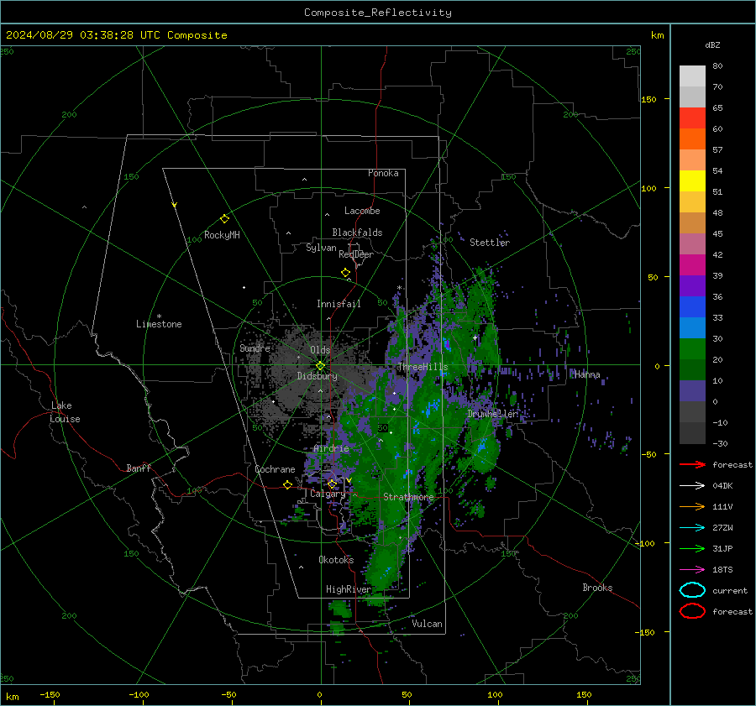Click the dBZ legend heading
The width and height of the screenshot is (756, 706).
(x=712, y=45)
